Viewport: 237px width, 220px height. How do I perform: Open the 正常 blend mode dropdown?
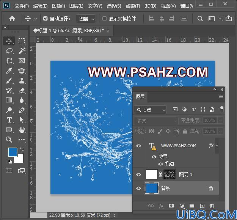point(156,121)
